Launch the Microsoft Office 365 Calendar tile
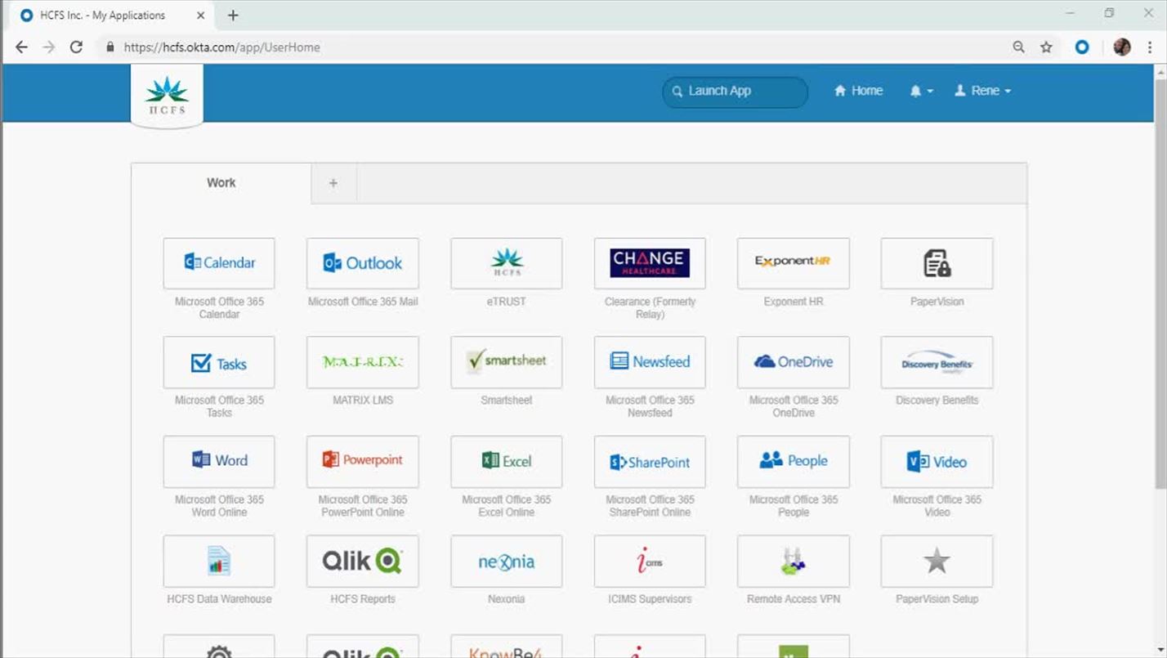The image size is (1167, 658). point(219,263)
